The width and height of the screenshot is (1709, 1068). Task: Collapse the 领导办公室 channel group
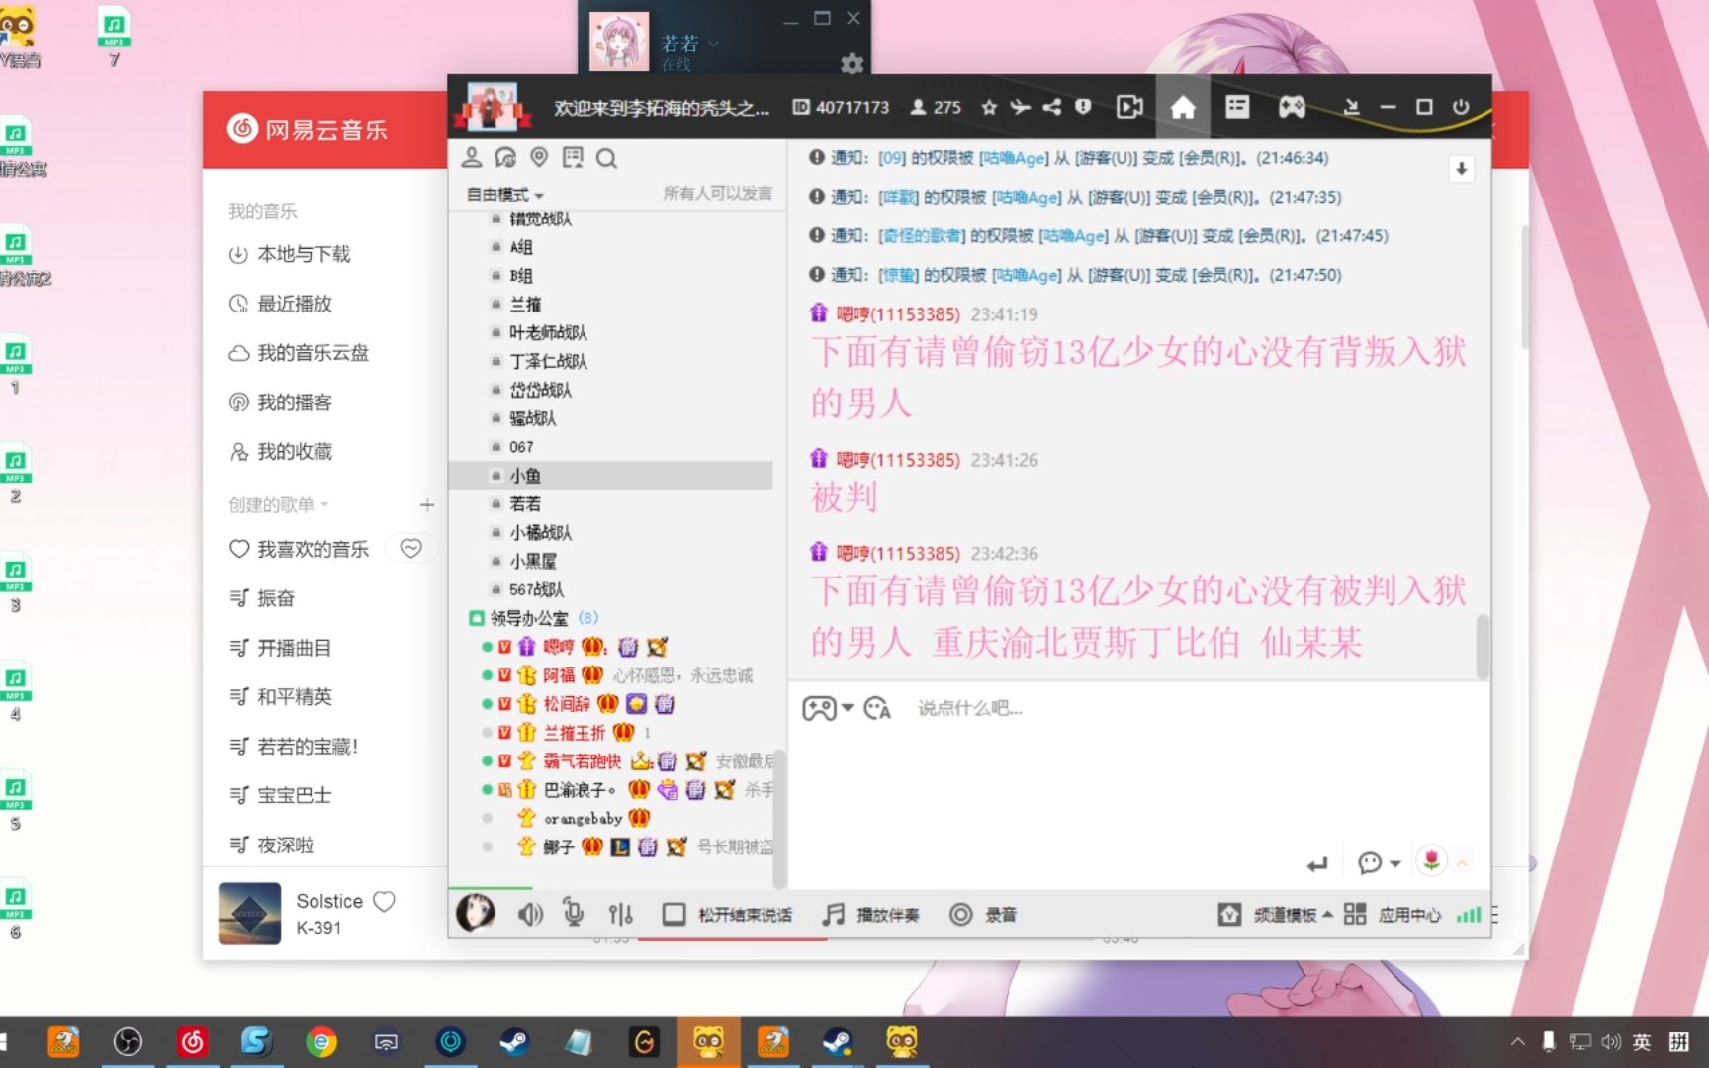(x=477, y=618)
